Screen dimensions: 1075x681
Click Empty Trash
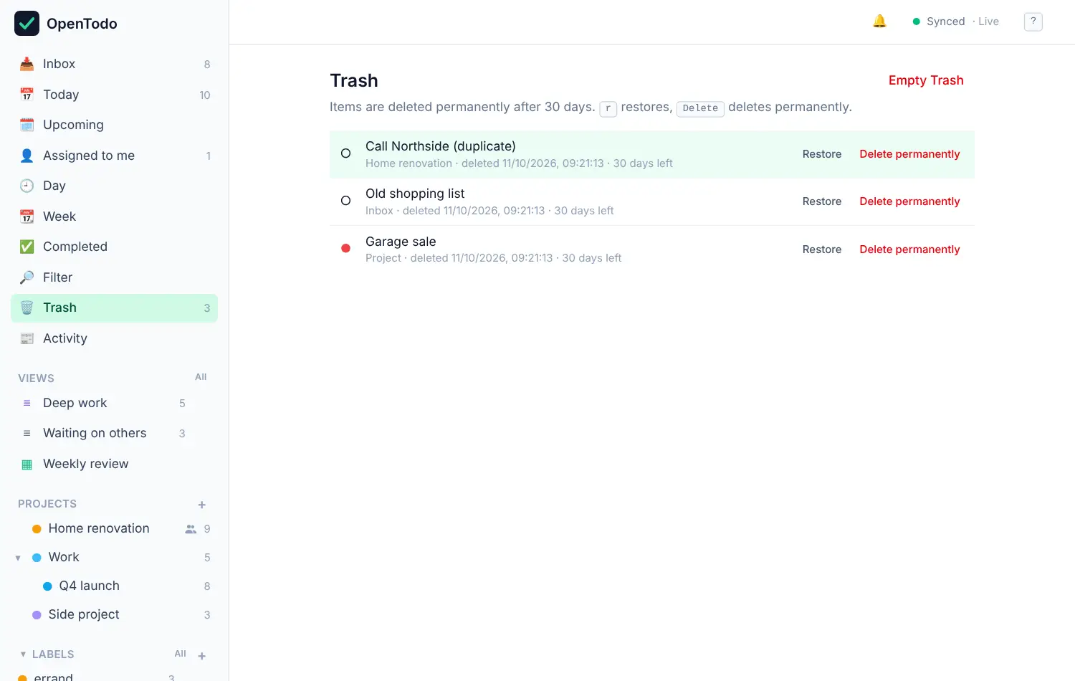click(926, 80)
